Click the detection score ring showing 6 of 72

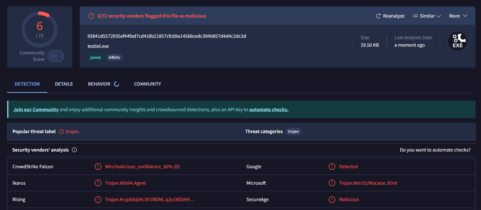pyautogui.click(x=40, y=29)
